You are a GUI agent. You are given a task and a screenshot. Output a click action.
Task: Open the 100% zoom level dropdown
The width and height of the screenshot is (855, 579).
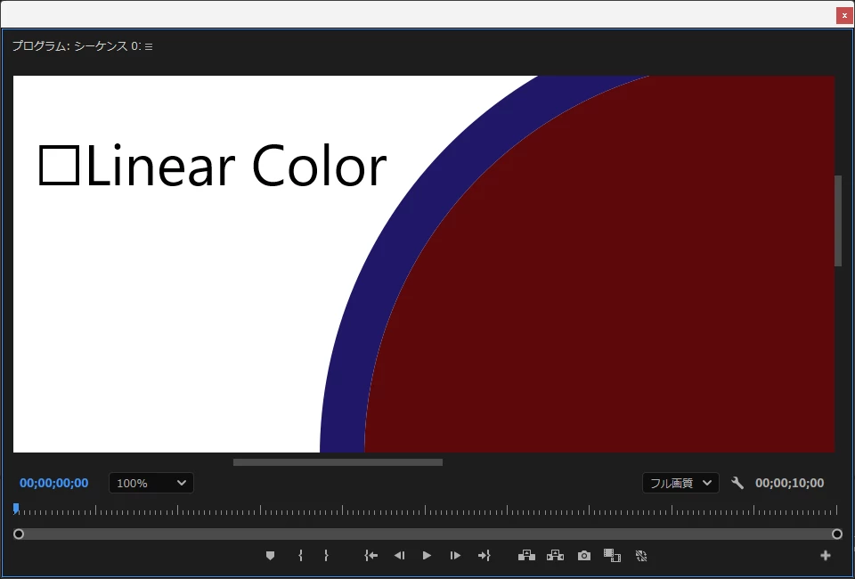151,483
